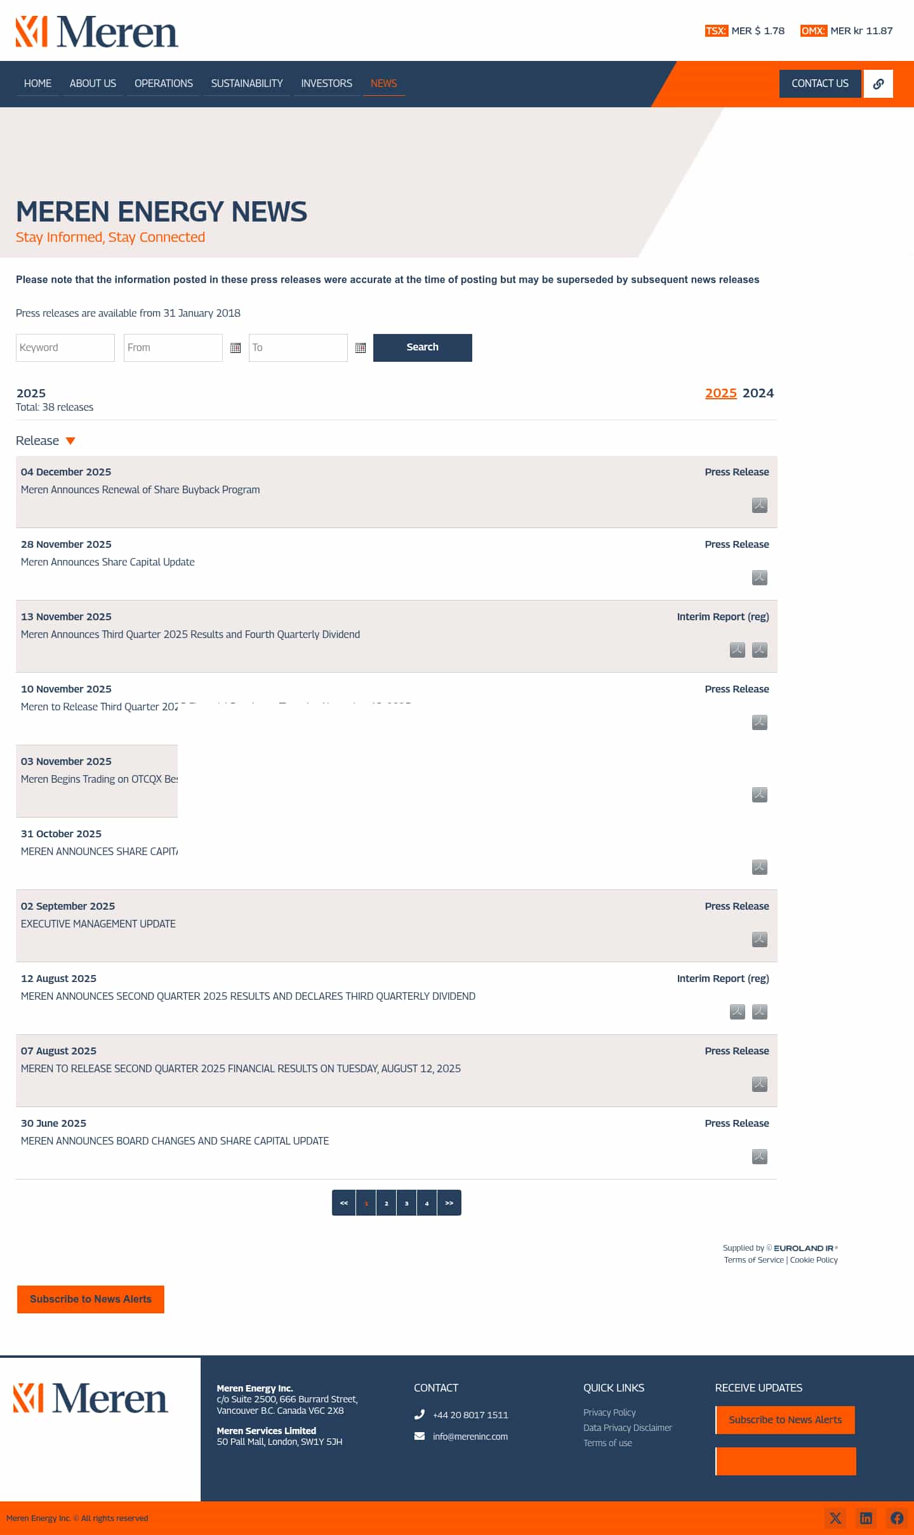Open the PDF for the Share Buyback announcement

pos(759,505)
